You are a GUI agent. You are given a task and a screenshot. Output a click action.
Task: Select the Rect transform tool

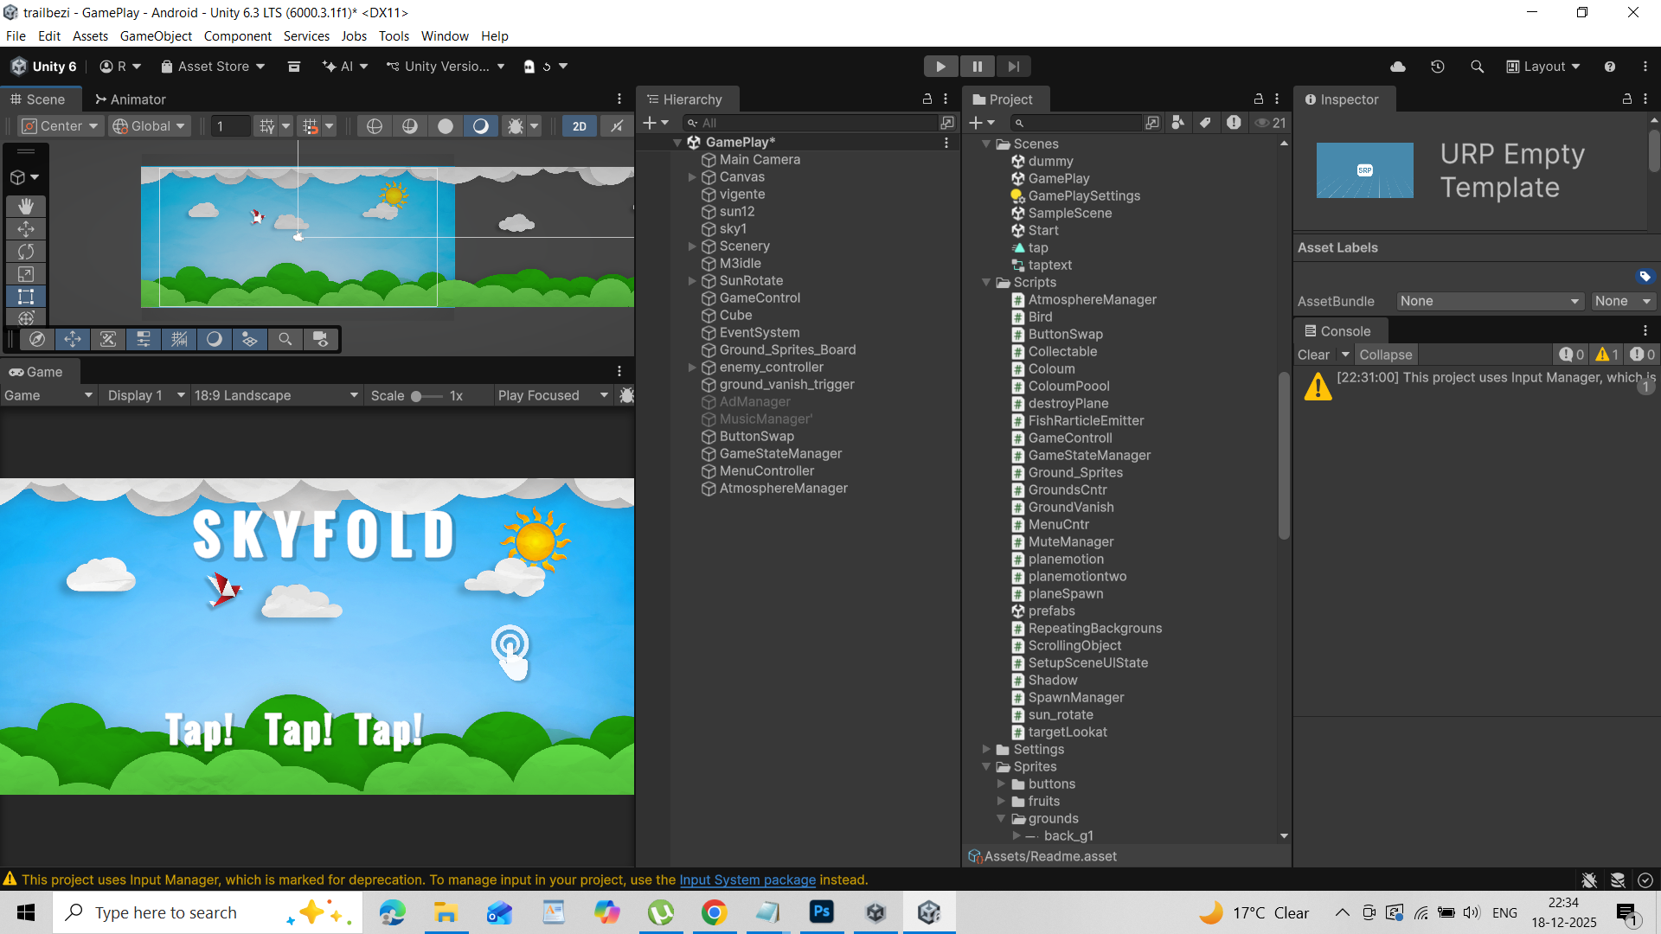[x=26, y=296]
